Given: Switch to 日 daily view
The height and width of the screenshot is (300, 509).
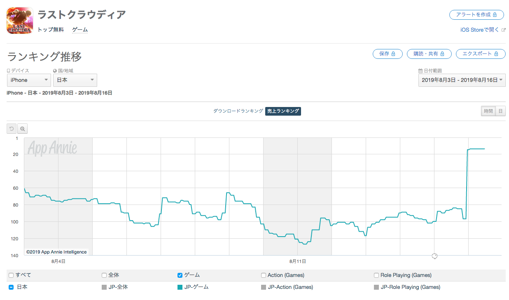Looking at the screenshot, I should coord(500,111).
